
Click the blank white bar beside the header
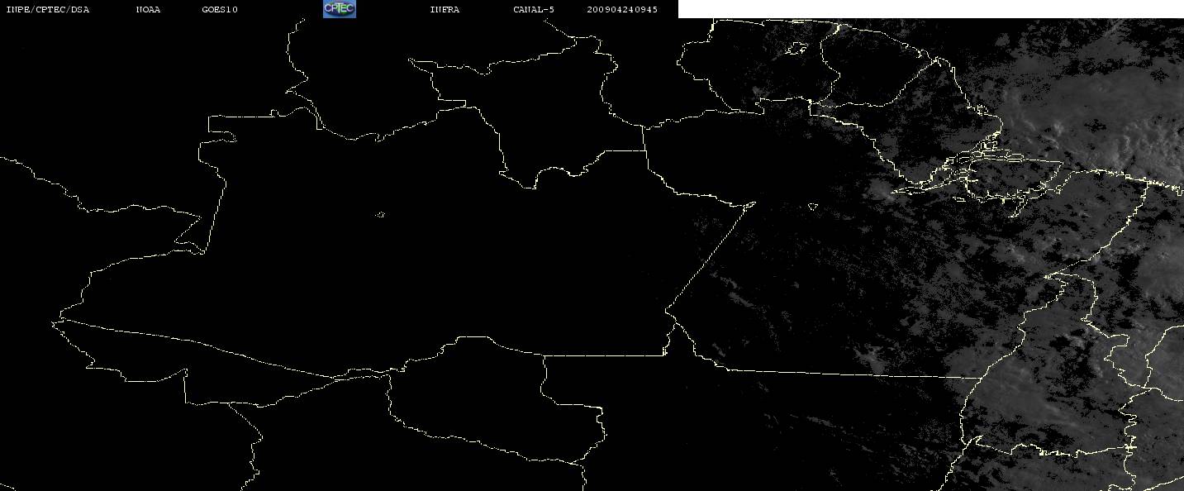coord(930,9)
